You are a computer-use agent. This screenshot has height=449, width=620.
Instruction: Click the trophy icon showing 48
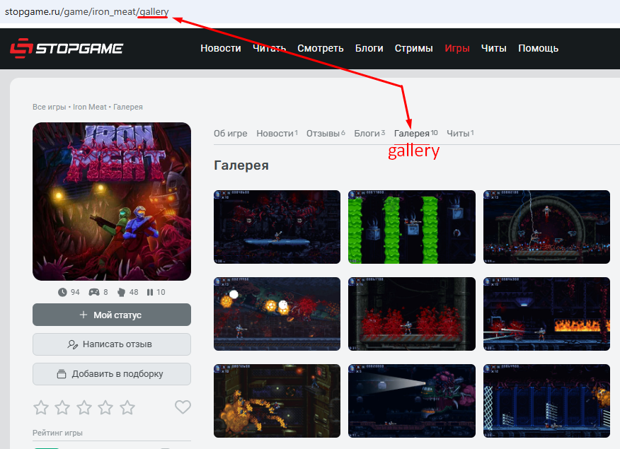point(121,292)
